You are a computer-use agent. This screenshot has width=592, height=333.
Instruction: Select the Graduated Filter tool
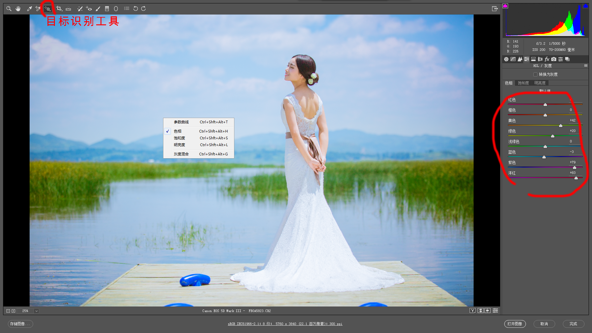pyautogui.click(x=107, y=9)
